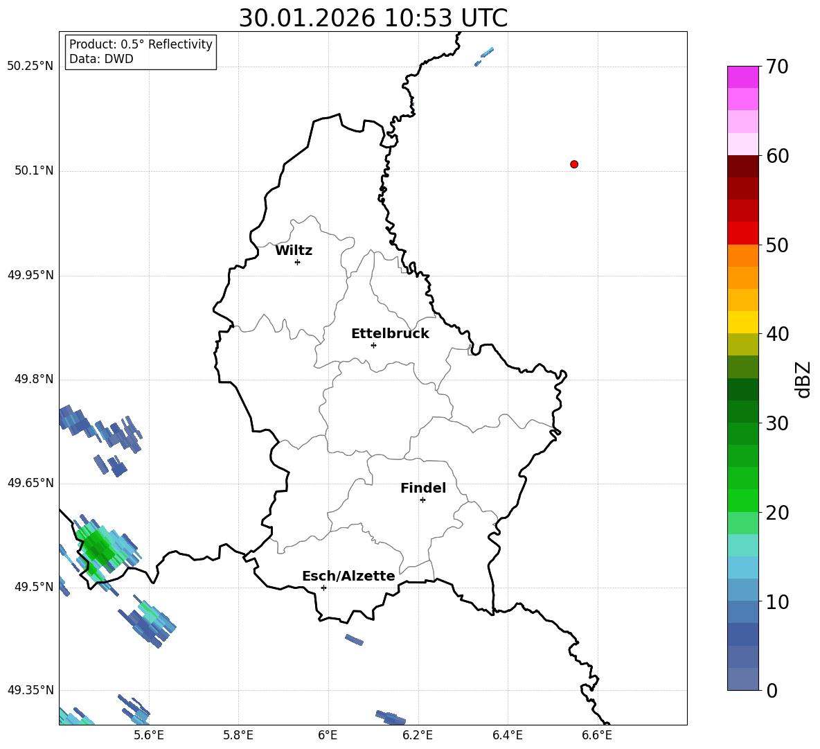Screen dimensions: 820x749
Task: Click the 10 tick on the colorbar
Action: [777, 601]
